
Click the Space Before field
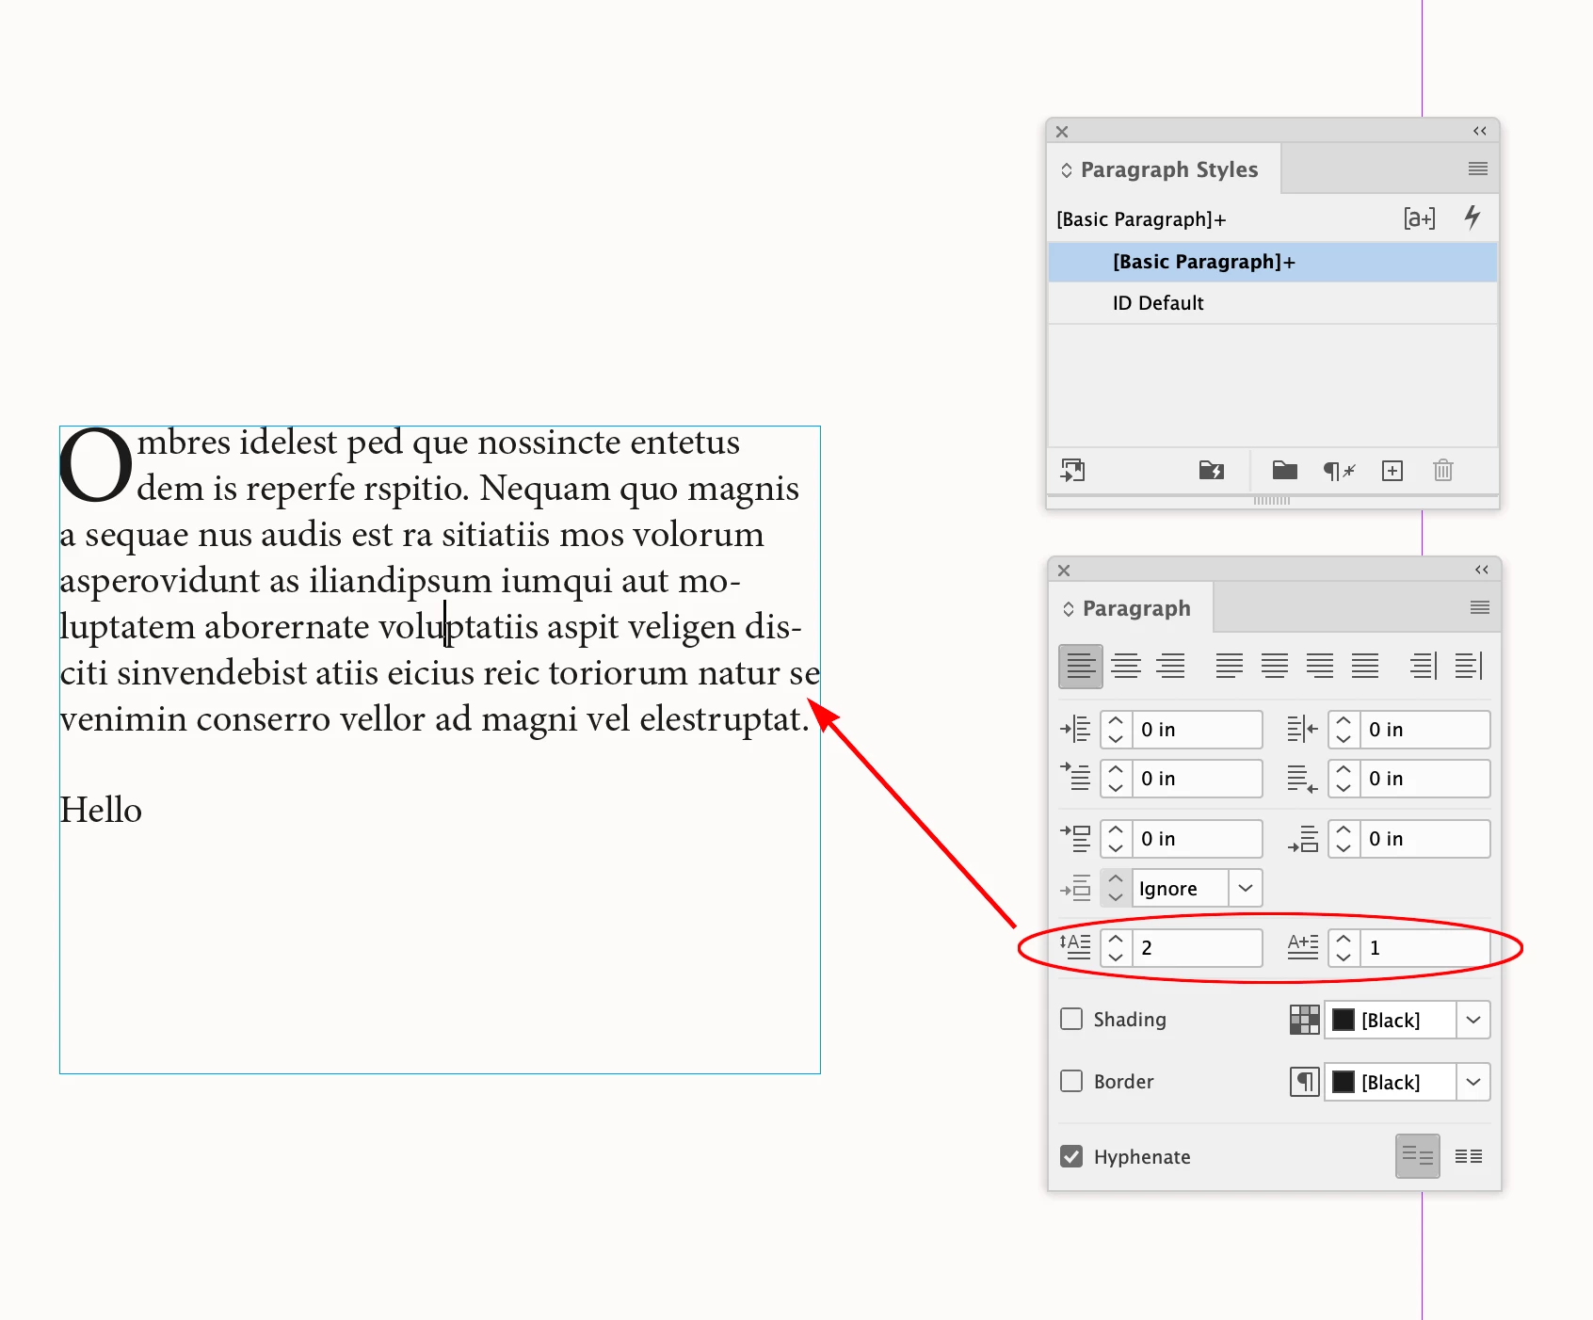[1197, 839]
